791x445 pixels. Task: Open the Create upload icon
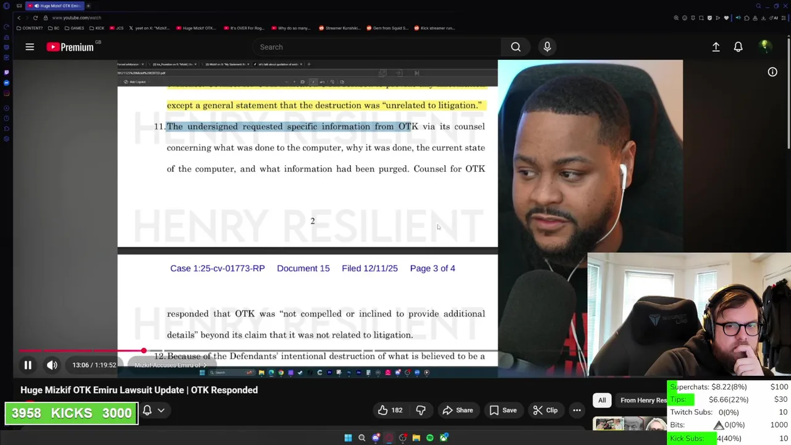tap(716, 47)
